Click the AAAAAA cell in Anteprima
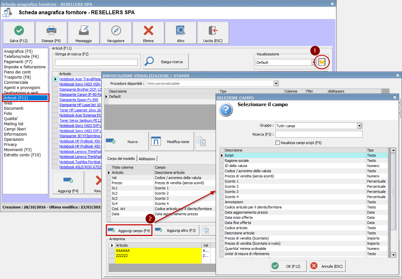This screenshot has width=402, height=279. [x=158, y=251]
